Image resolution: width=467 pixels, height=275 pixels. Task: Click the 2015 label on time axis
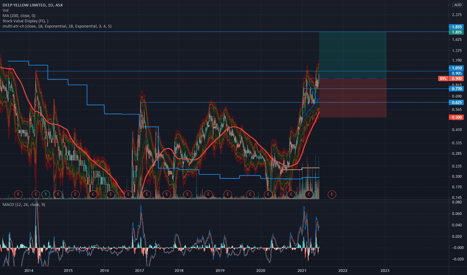(x=68, y=270)
